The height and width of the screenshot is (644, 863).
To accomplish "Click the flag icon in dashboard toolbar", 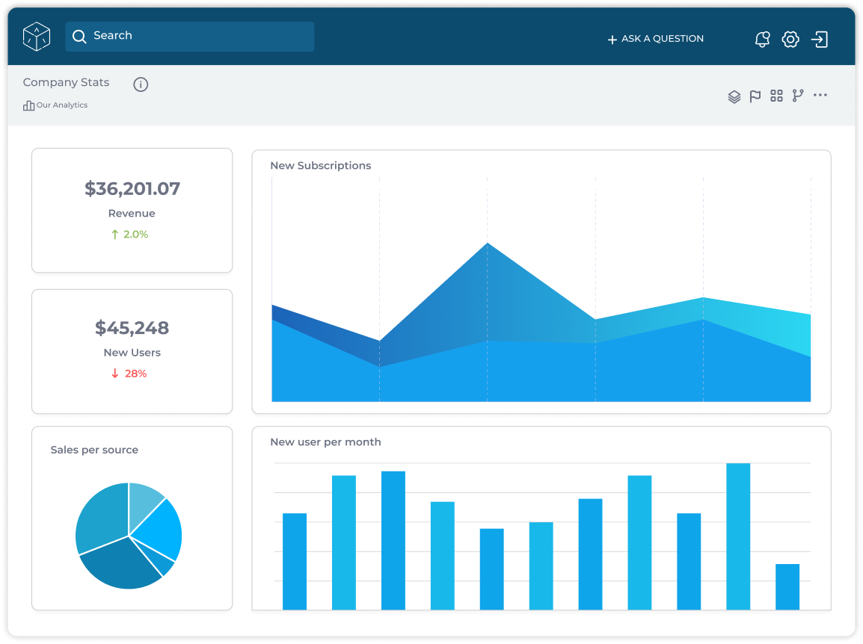I will click(755, 96).
